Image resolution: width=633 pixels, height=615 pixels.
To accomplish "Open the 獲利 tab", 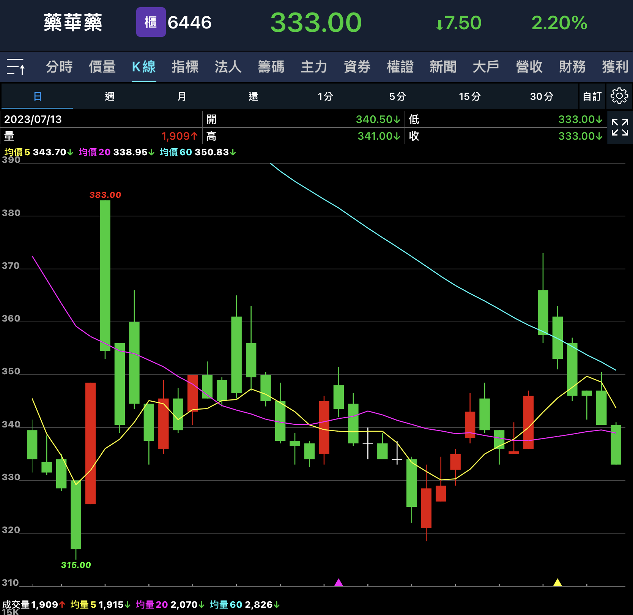I will 615,67.
